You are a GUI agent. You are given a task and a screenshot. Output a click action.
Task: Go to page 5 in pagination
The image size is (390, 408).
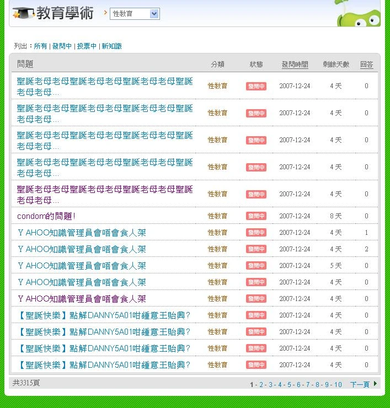tap(289, 385)
